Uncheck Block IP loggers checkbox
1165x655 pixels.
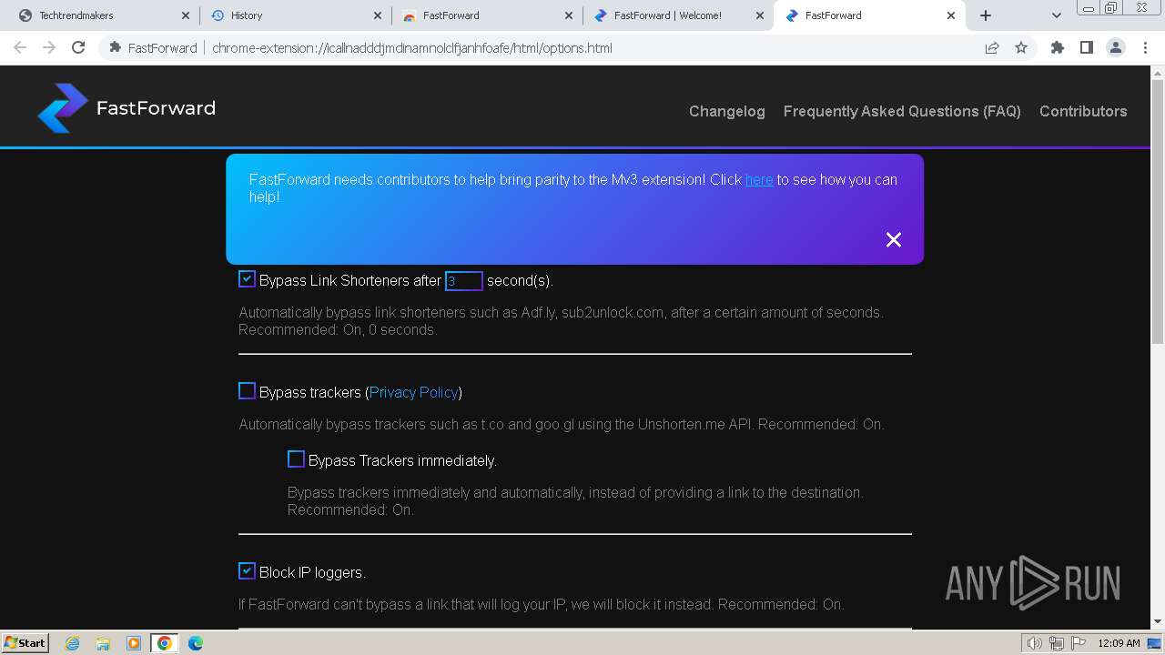(x=247, y=571)
